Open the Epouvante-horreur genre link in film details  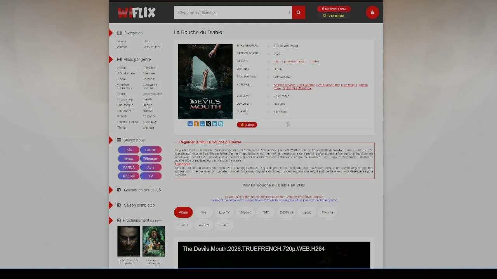point(294,61)
